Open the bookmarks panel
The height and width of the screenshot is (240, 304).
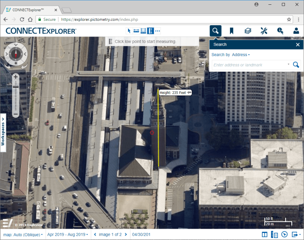tap(232, 31)
